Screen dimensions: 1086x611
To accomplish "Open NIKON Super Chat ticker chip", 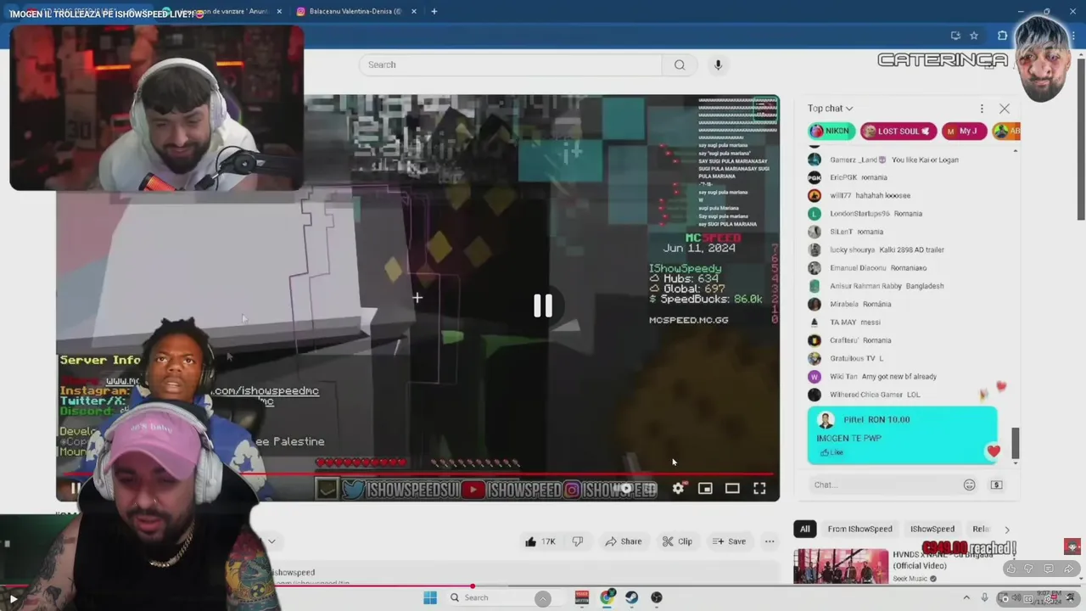I will point(830,131).
